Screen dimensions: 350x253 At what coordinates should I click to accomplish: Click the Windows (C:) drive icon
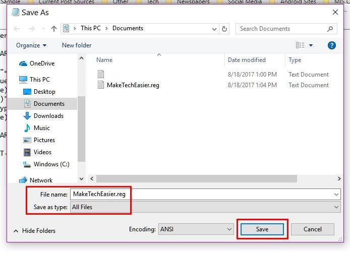27,165
